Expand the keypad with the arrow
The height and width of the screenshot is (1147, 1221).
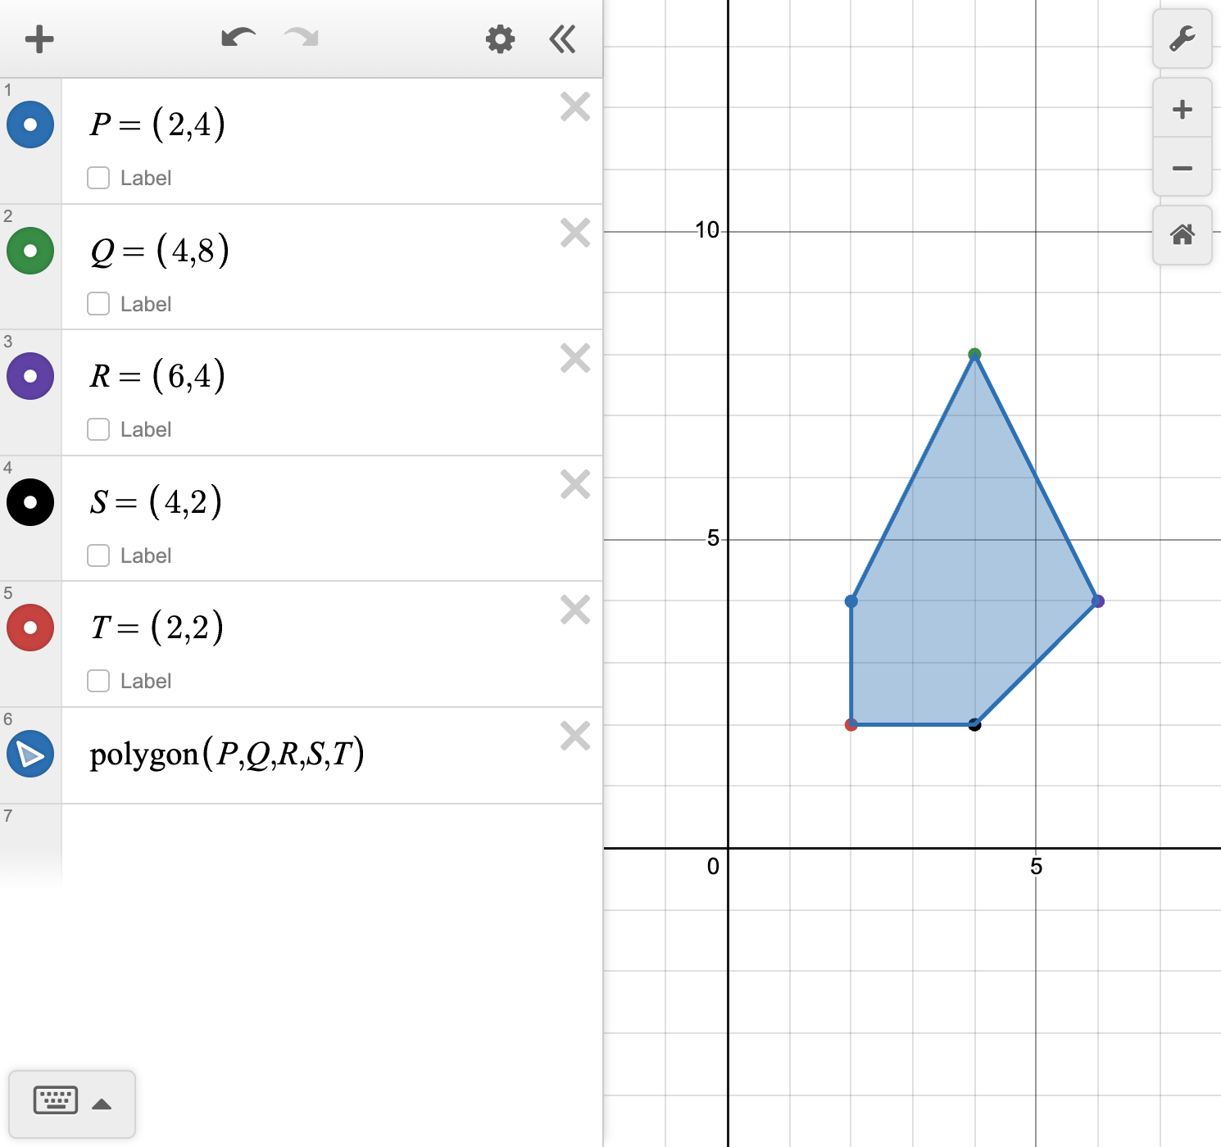[102, 1104]
